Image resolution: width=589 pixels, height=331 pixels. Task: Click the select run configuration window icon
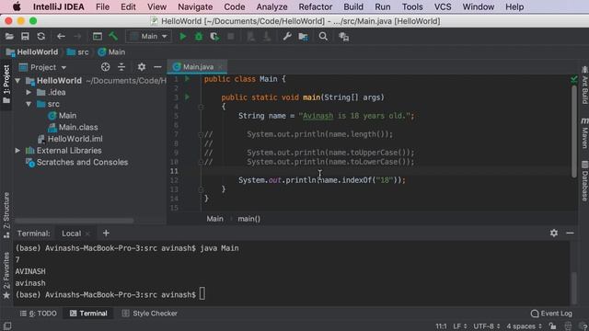[x=98, y=37]
